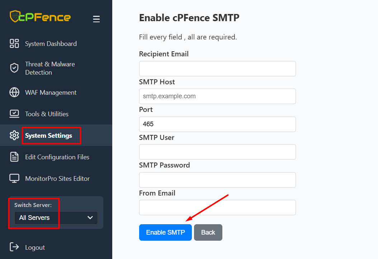Click the Threat & Malware shield icon
Image resolution: width=378 pixels, height=259 pixels.
pyautogui.click(x=14, y=68)
